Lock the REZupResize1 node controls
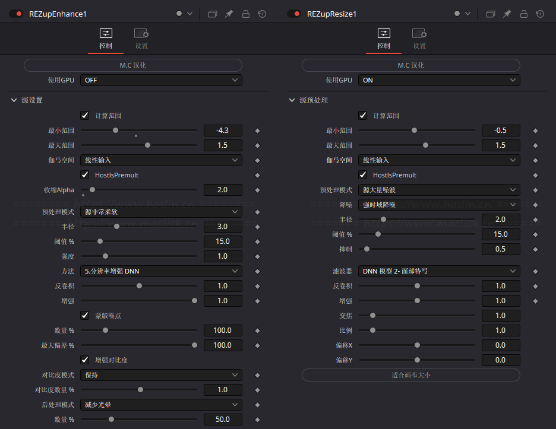This screenshot has width=556, height=429. click(x=523, y=14)
